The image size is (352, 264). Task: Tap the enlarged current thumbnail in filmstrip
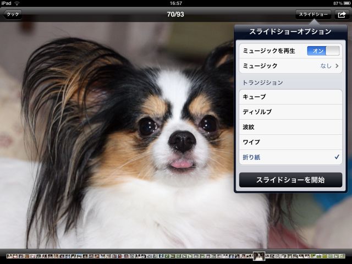[x=259, y=256]
